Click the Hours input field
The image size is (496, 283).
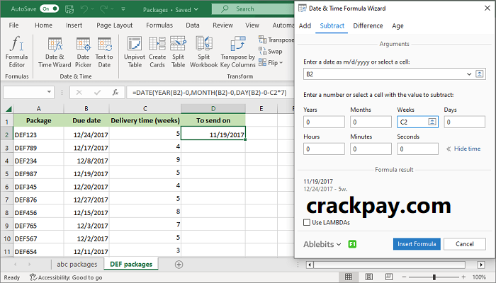click(x=324, y=149)
